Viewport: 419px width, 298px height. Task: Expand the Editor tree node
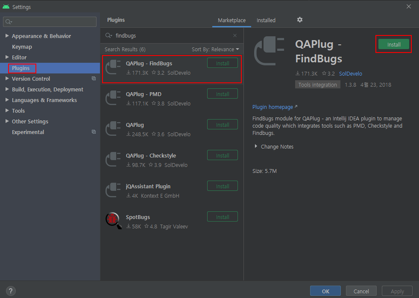point(7,57)
